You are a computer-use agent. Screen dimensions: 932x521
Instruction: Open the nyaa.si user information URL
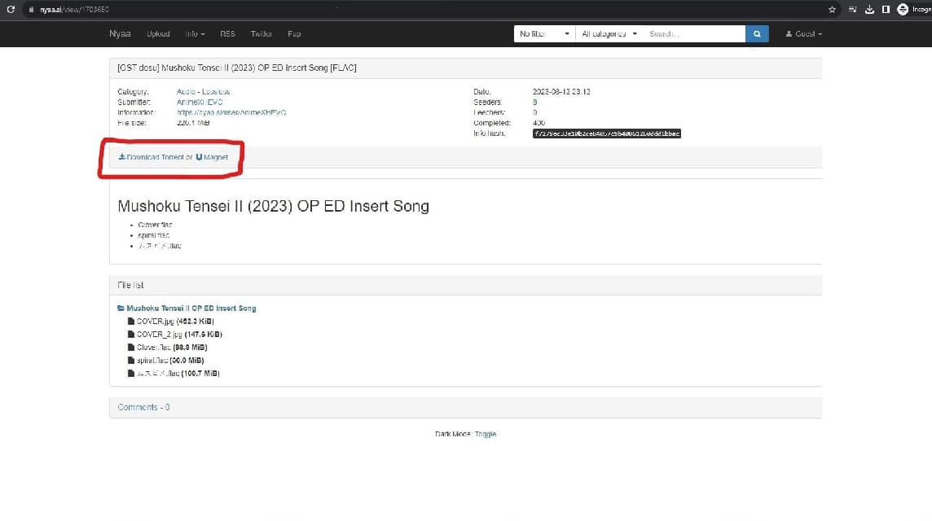click(x=231, y=112)
